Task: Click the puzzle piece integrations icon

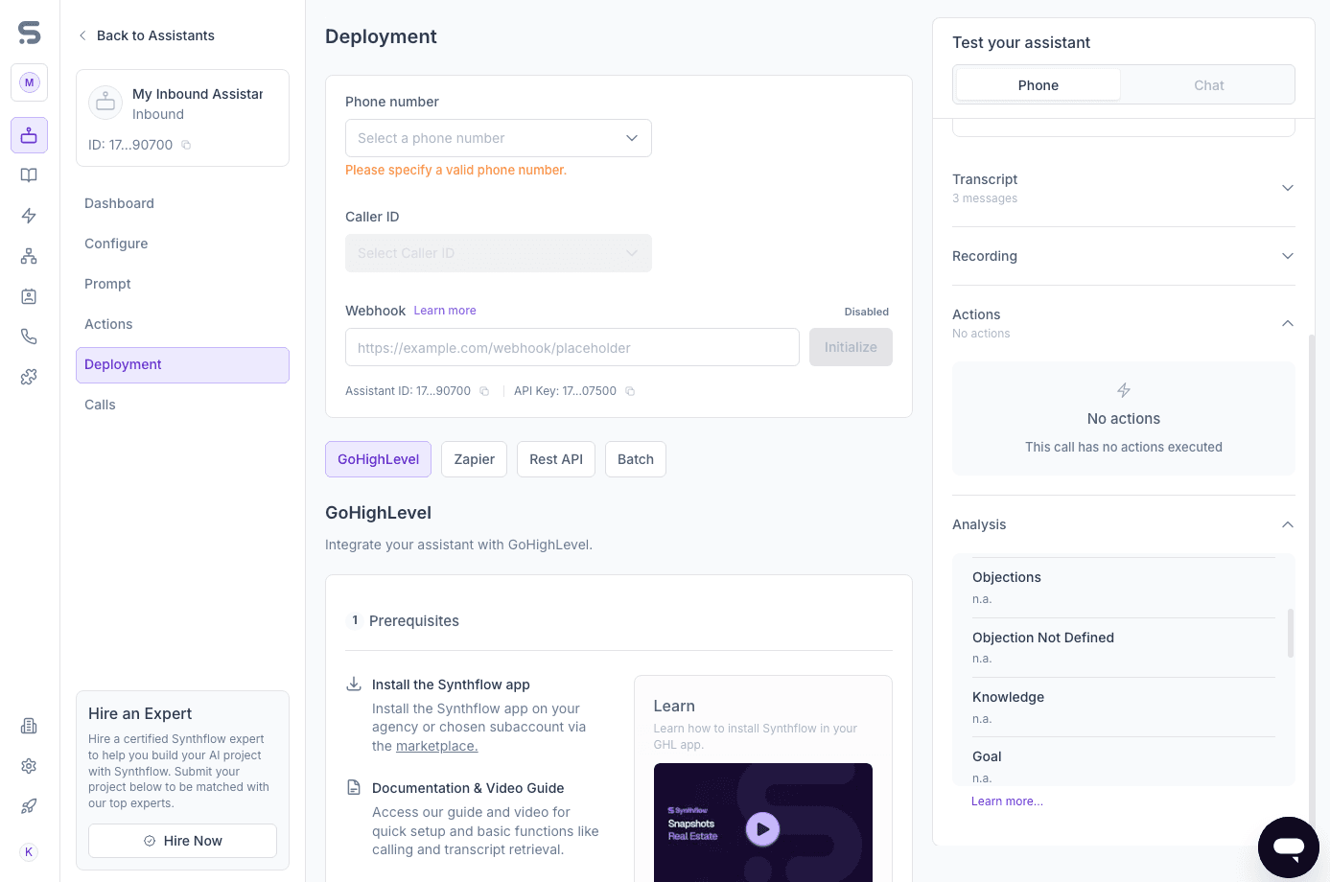Action: click(x=29, y=377)
